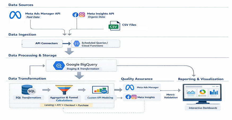The width and height of the screenshot is (232, 120).
Task: Select the green CSV file icon
Action: coord(113,26)
